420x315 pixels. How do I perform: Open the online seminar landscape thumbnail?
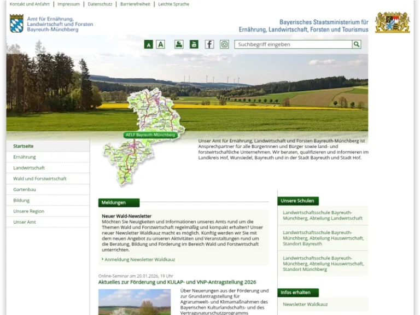135,302
